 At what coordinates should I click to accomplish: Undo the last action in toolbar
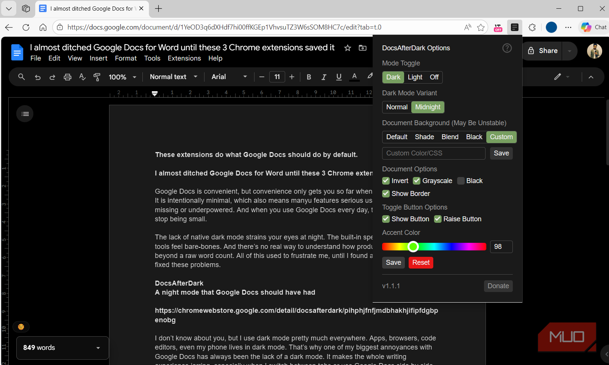point(37,77)
